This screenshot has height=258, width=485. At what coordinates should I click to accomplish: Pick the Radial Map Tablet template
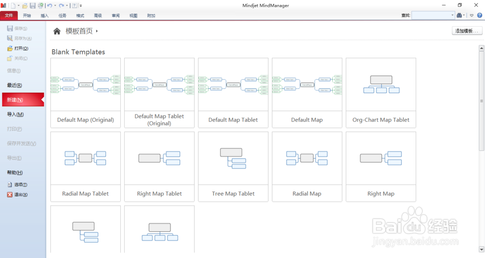86,167
